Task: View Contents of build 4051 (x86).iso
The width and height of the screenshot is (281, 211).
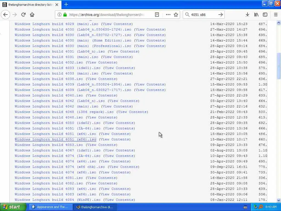Action: pos(115,139)
